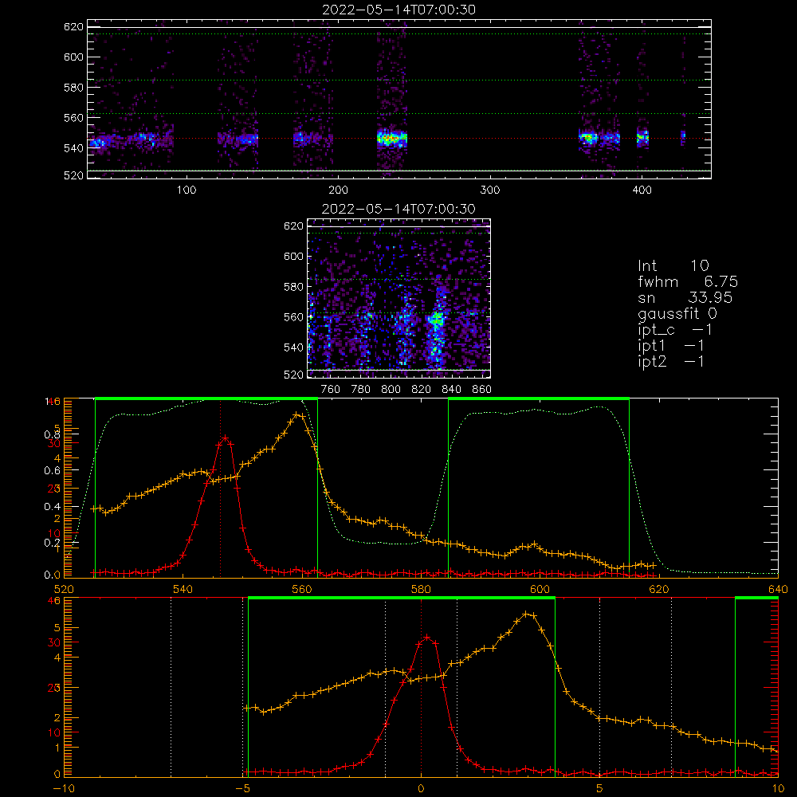
Task: Click the 'gaussfit 0' text
Action: [x=677, y=313]
